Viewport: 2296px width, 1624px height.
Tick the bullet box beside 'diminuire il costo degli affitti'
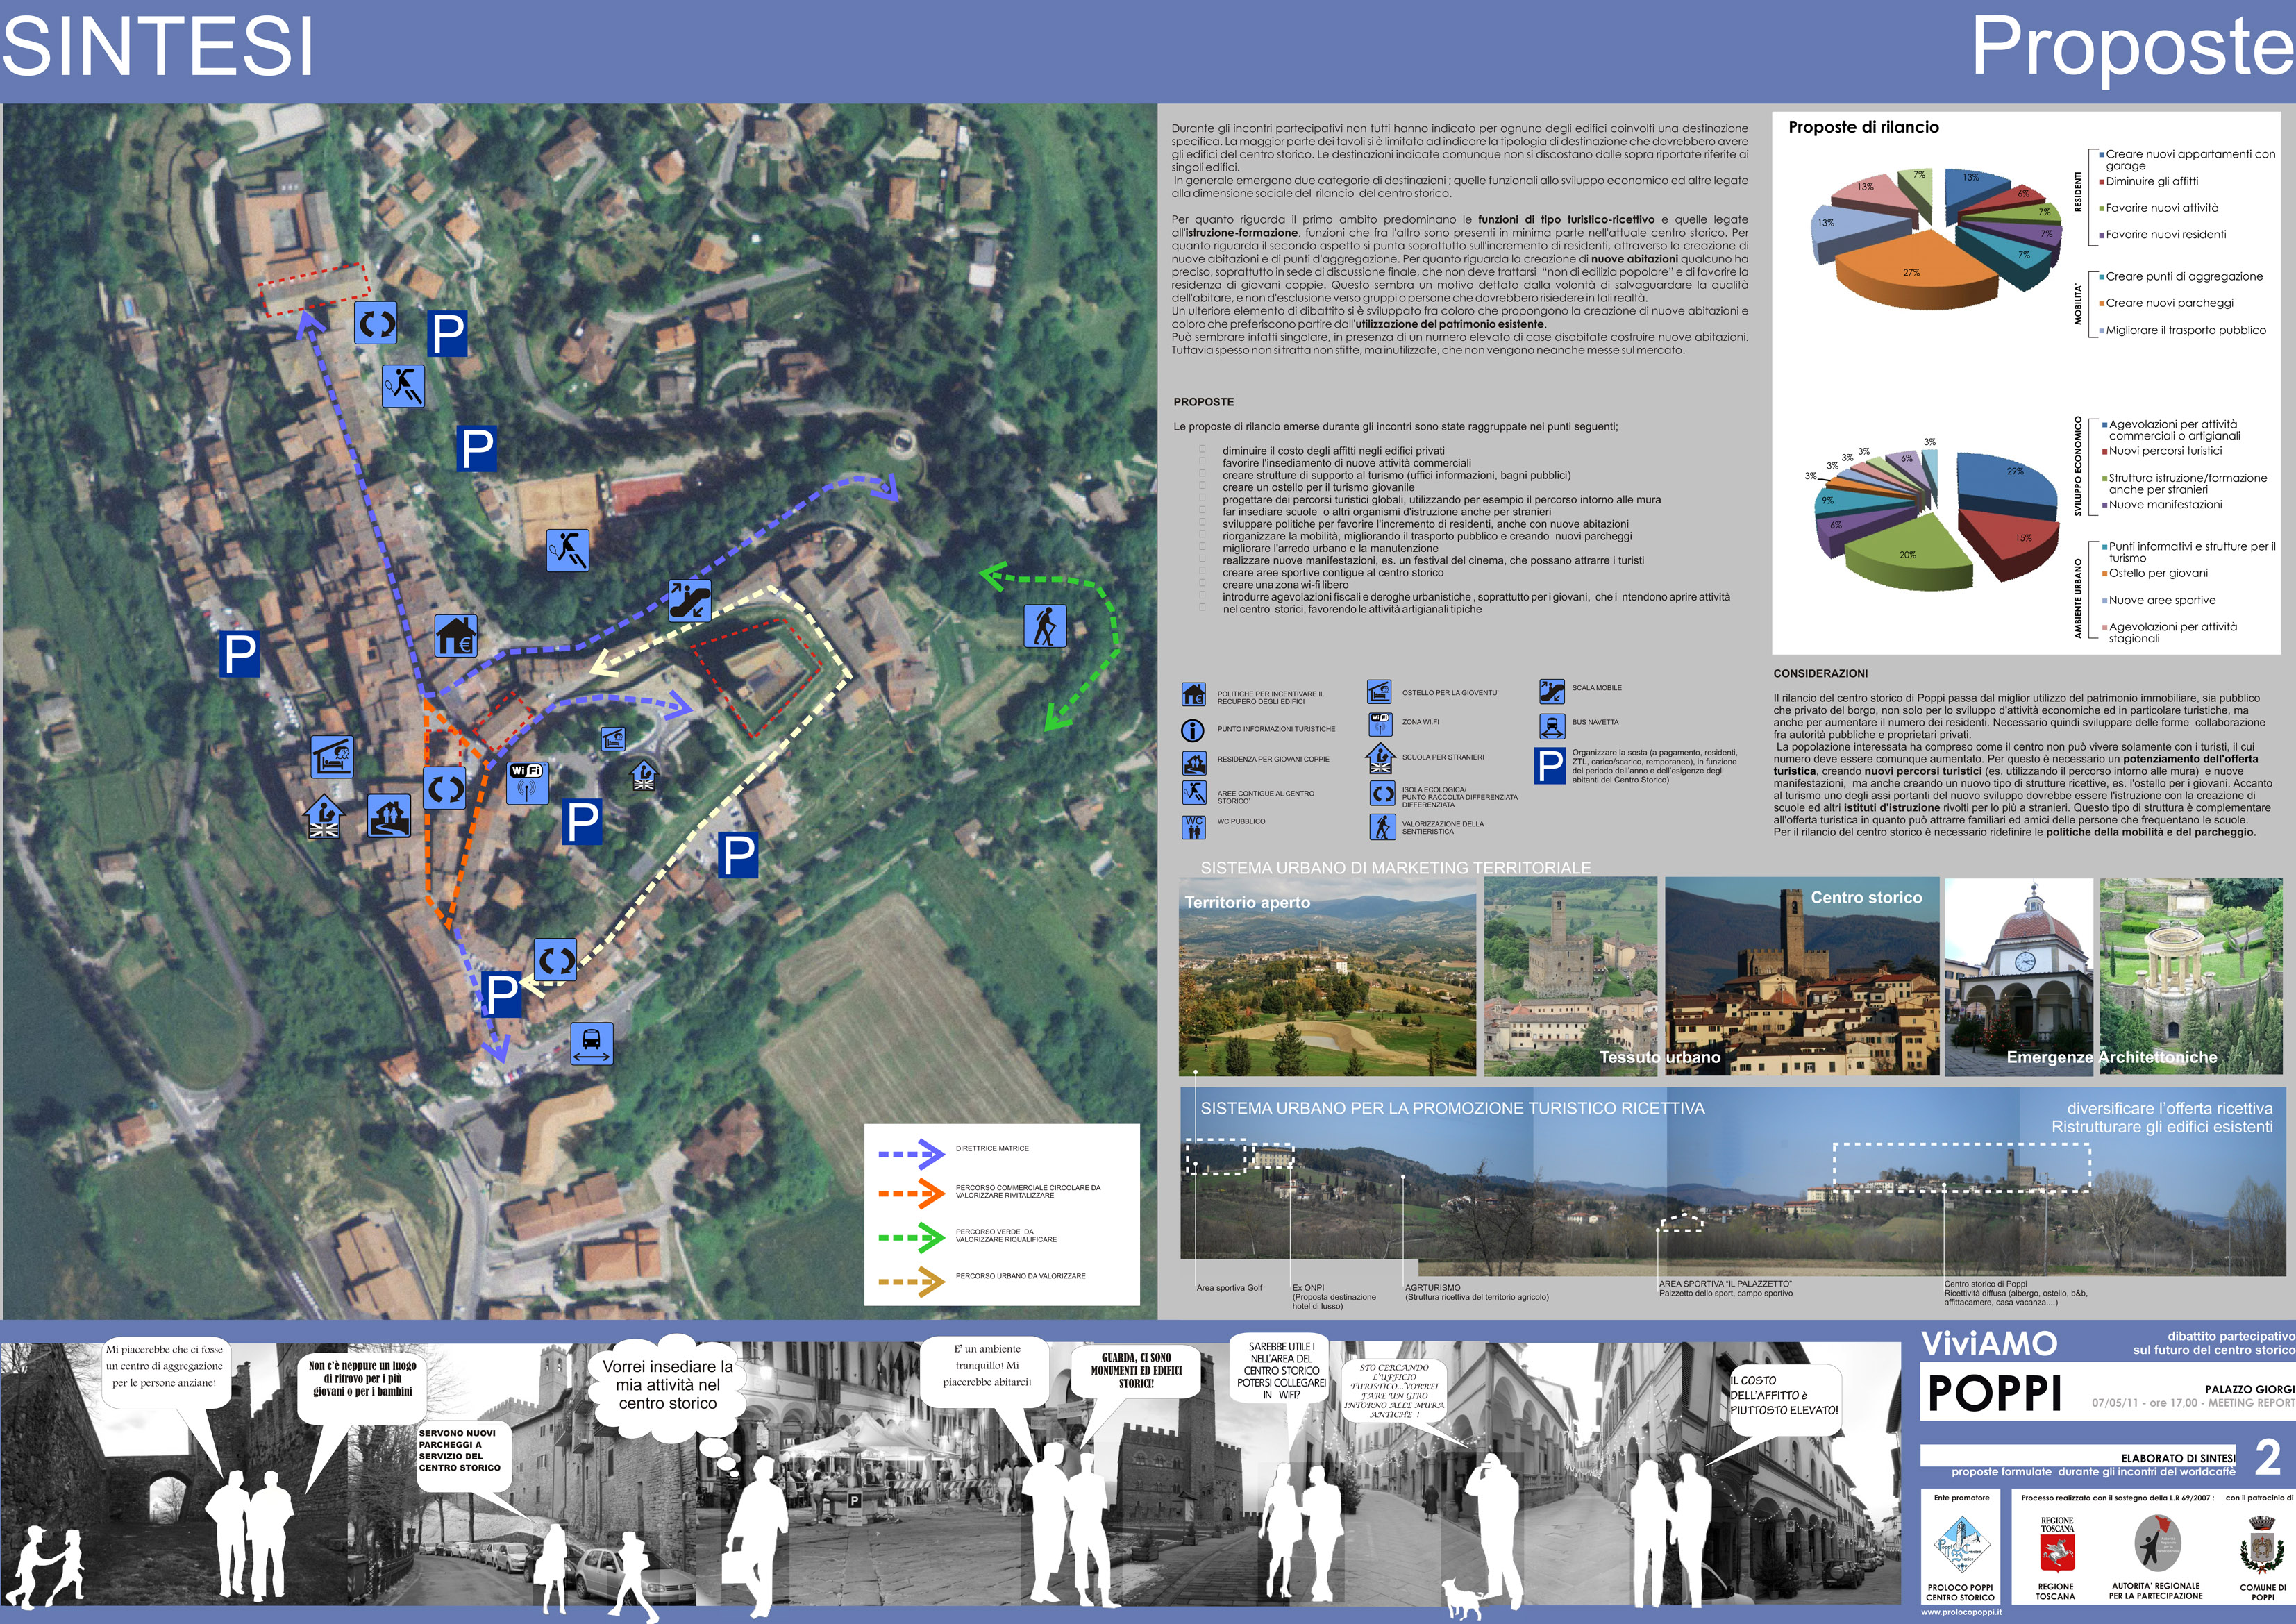click(1203, 450)
